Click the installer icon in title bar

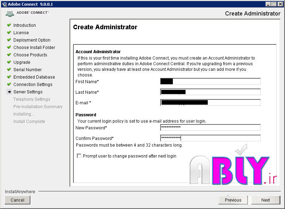(4, 4)
